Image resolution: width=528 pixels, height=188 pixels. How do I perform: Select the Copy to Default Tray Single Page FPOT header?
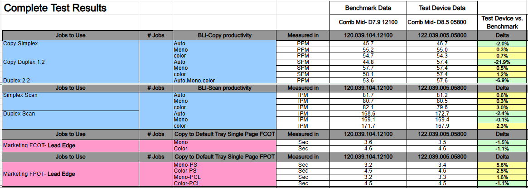pos(225,157)
